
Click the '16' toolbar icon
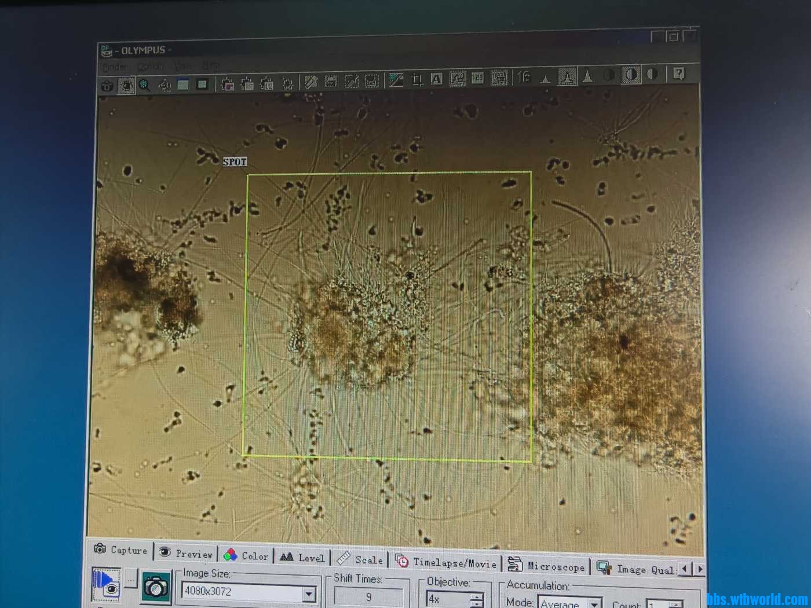point(524,77)
